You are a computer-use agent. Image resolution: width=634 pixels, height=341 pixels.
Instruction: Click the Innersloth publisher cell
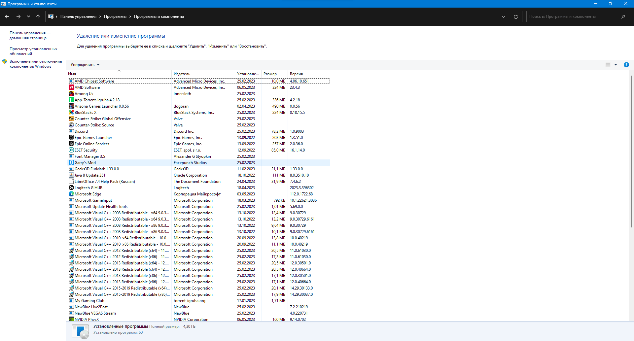coord(182,94)
